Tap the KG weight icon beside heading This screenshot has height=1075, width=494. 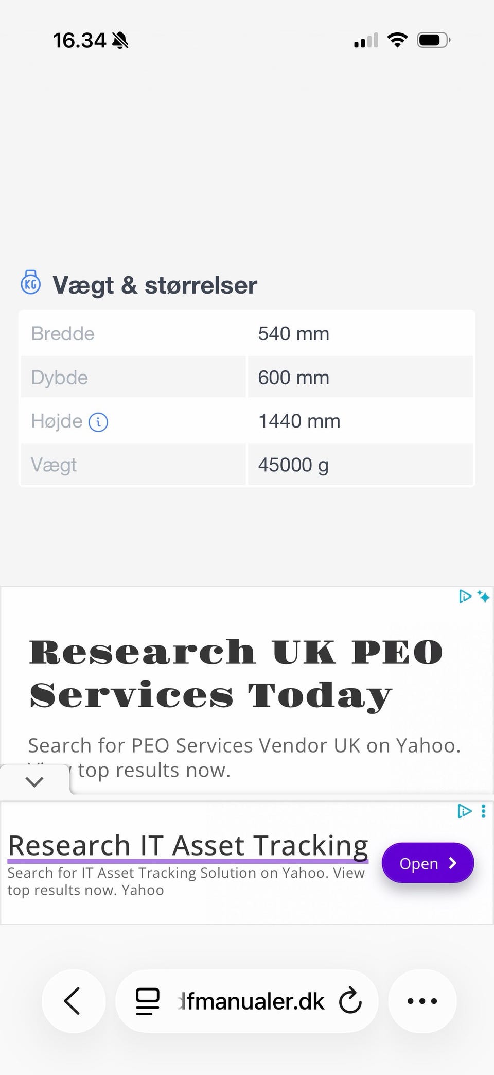click(31, 283)
